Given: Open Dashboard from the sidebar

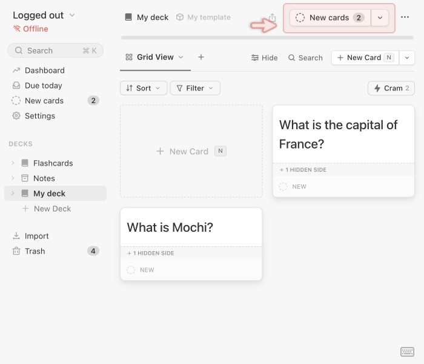Looking at the screenshot, I should click(44, 70).
